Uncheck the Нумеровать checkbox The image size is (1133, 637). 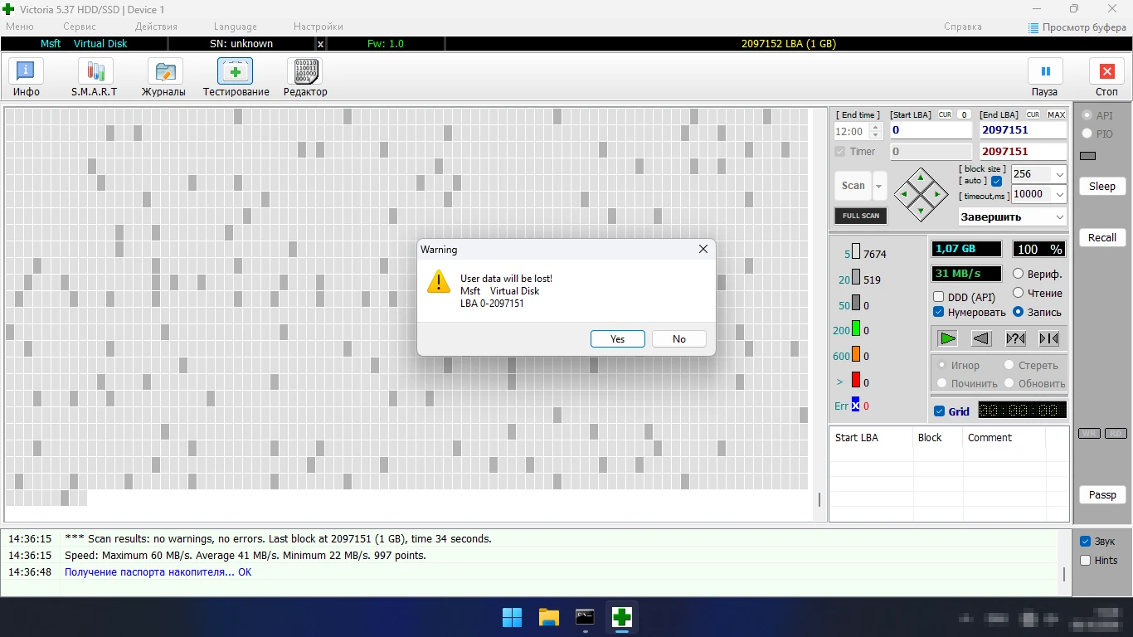[x=938, y=313]
